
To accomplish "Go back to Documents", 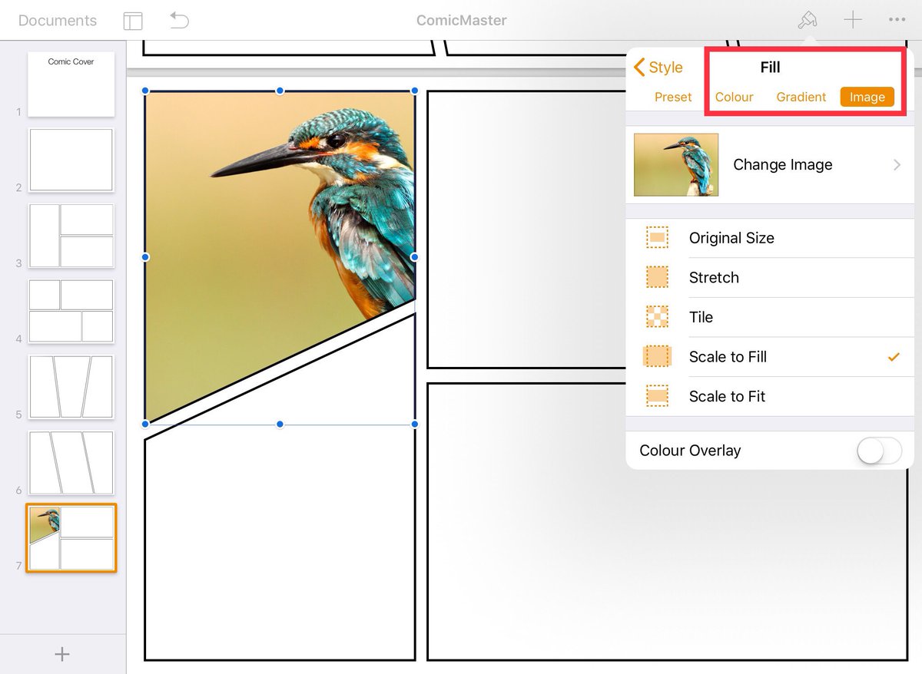I will [58, 21].
